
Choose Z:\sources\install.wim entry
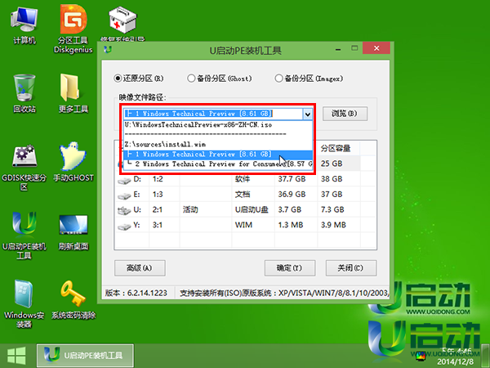click(218, 144)
